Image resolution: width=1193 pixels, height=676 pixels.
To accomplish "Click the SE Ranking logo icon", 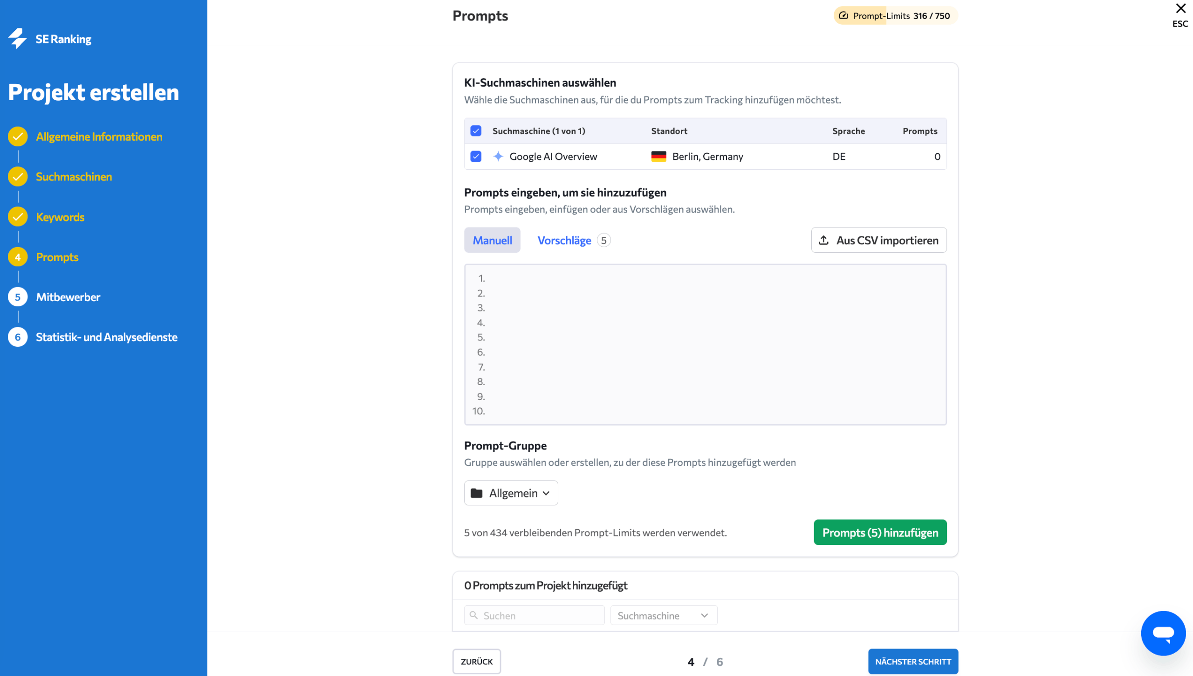I will [18, 39].
